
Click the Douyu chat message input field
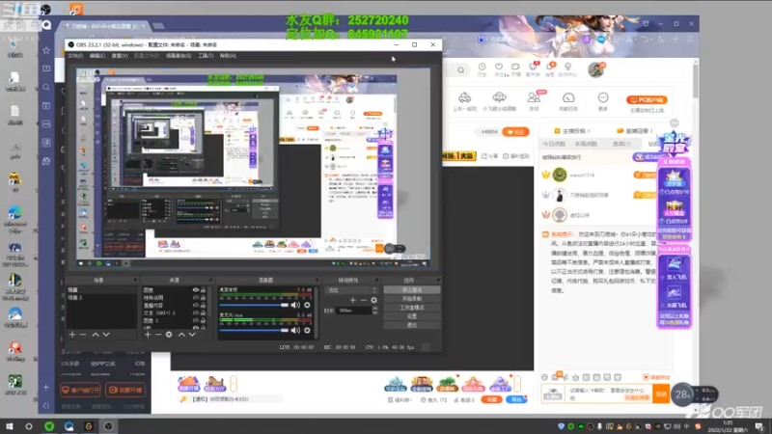(608, 393)
